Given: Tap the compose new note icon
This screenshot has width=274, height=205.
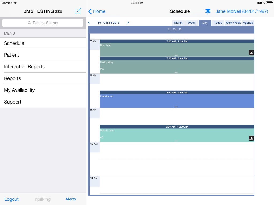Looking at the screenshot, I should point(78,11).
